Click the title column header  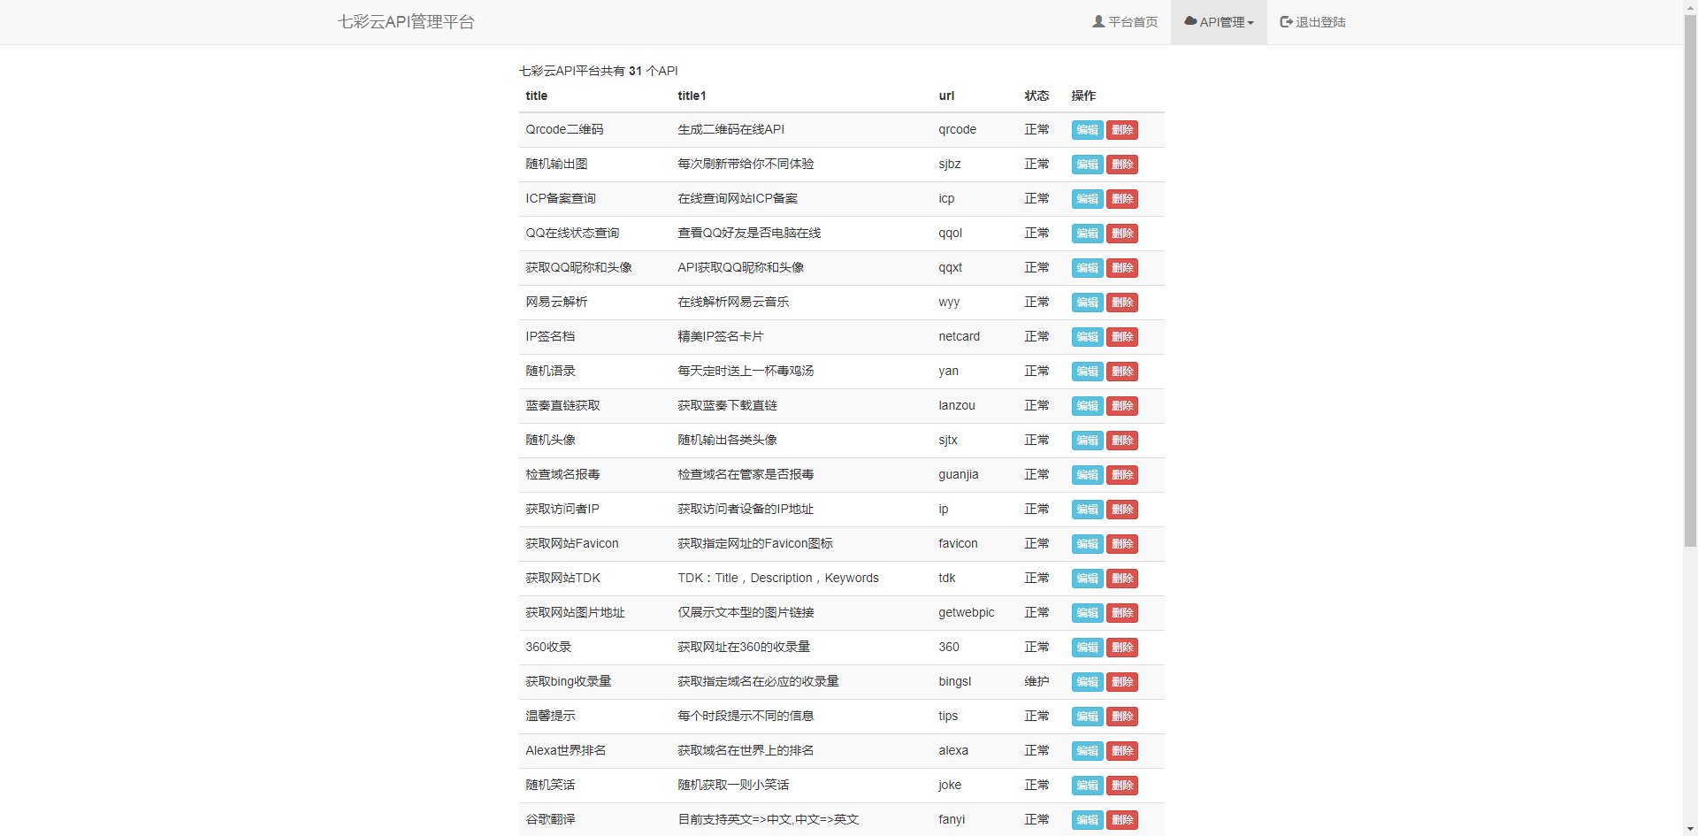[536, 96]
